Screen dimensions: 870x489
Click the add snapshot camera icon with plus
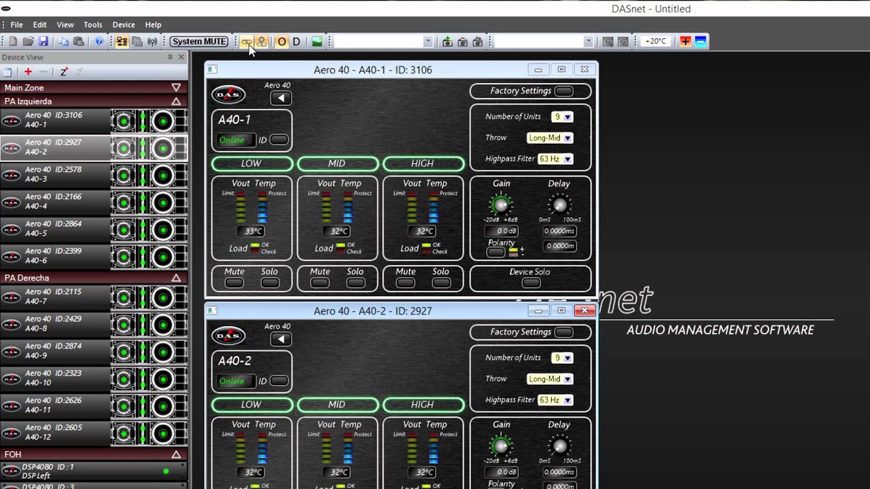point(447,41)
